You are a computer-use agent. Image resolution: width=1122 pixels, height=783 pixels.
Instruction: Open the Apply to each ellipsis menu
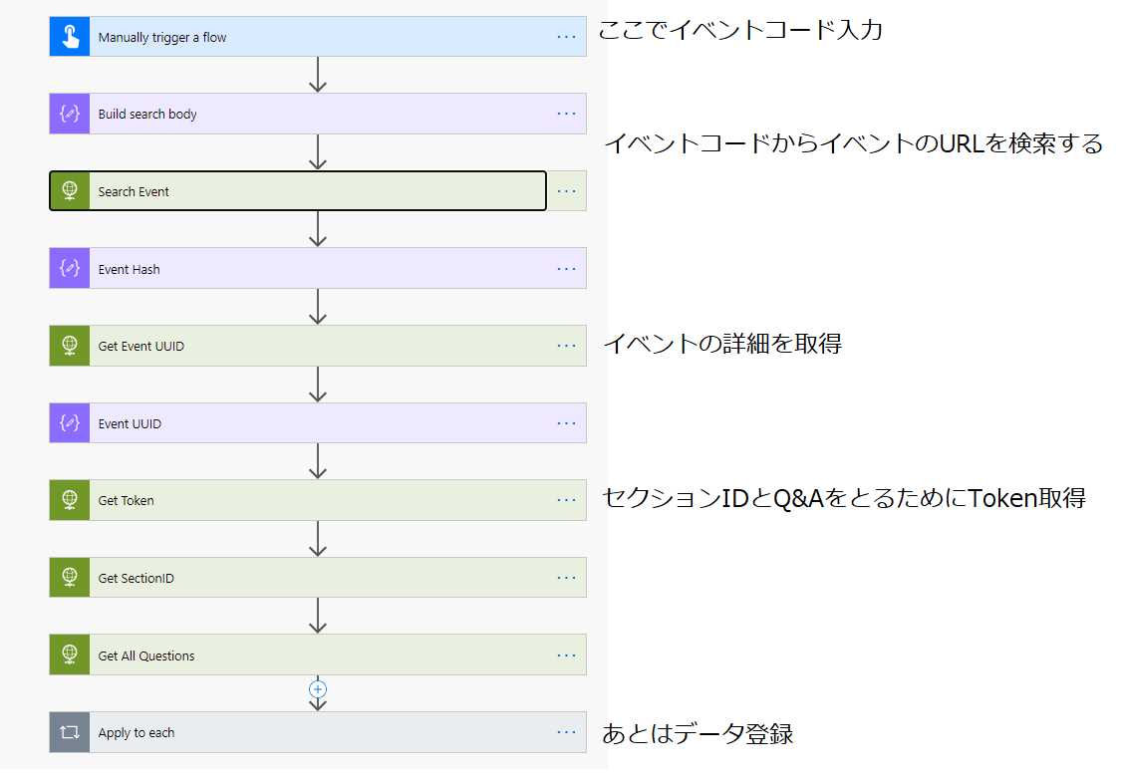pyautogui.click(x=566, y=732)
